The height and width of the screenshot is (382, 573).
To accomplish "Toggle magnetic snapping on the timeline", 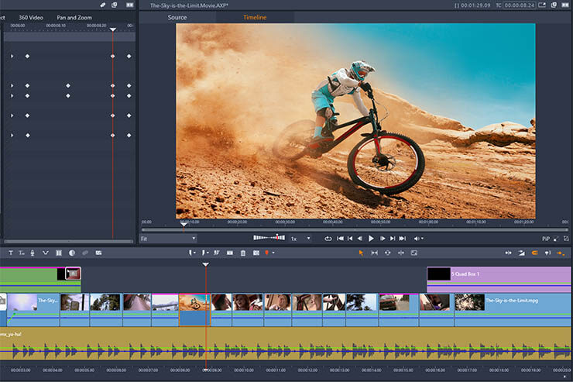I will [x=534, y=253].
